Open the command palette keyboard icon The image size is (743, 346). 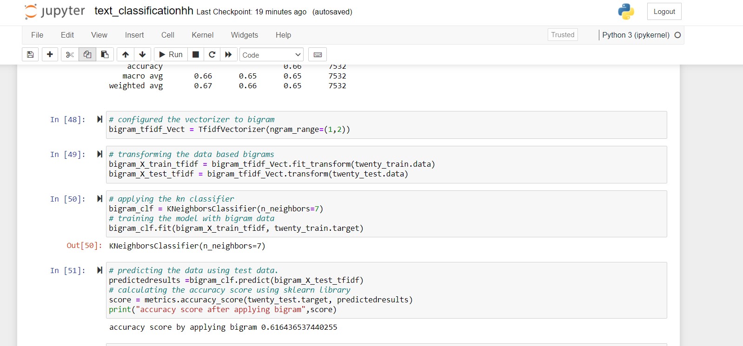(x=318, y=54)
